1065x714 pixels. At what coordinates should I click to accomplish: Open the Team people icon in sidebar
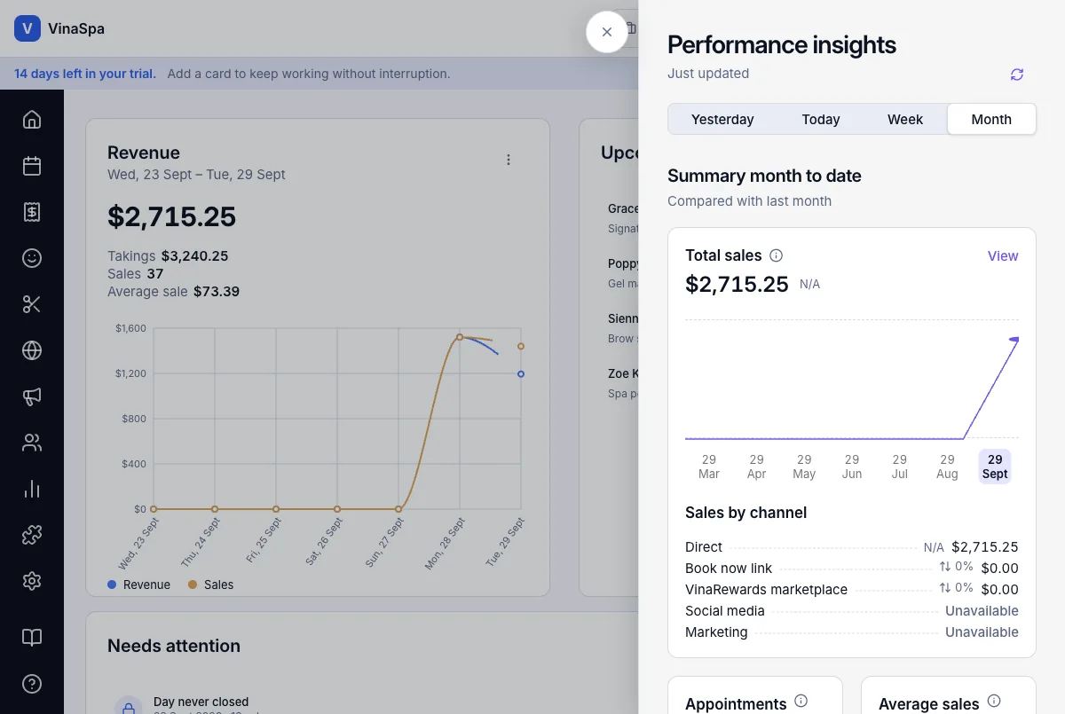32,443
